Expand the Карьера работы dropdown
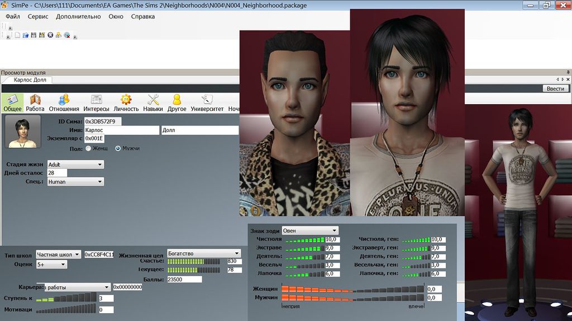The image size is (572, 321). click(x=107, y=287)
